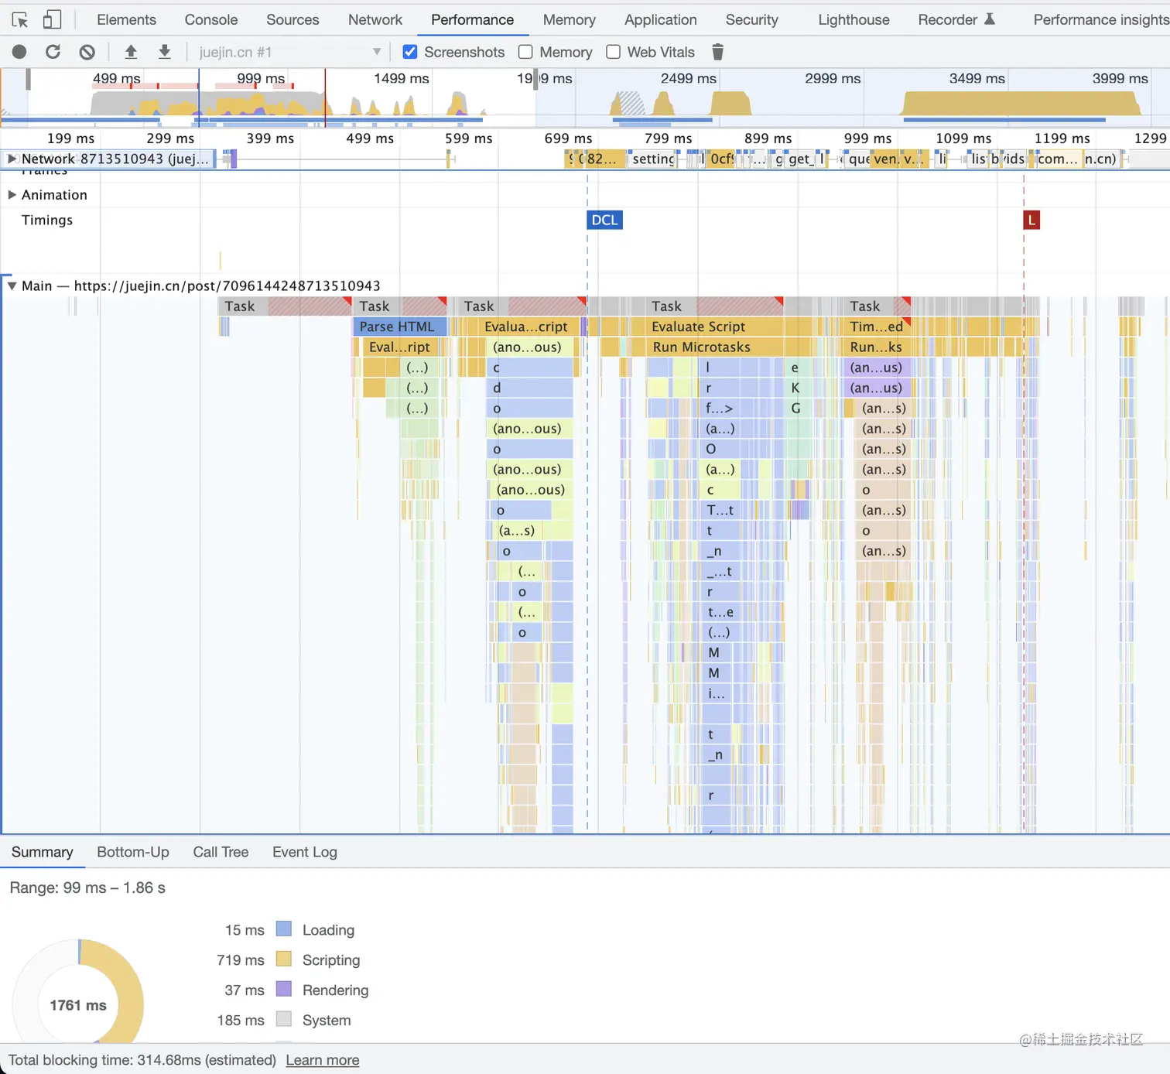The width and height of the screenshot is (1170, 1074).
Task: Click the Rendering color swatch
Action: pos(284,990)
